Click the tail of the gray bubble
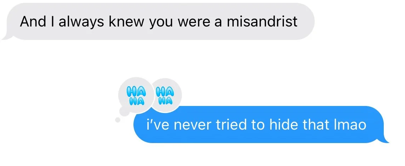This screenshot has height=166, width=405. 6,37
